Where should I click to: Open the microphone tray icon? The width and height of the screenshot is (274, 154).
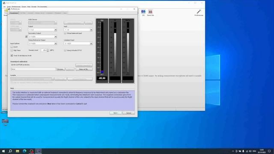pos(243,151)
